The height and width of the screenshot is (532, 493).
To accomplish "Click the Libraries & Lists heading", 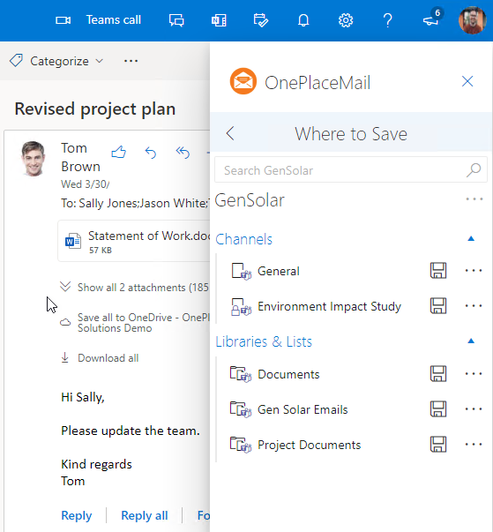I will pyautogui.click(x=264, y=341).
